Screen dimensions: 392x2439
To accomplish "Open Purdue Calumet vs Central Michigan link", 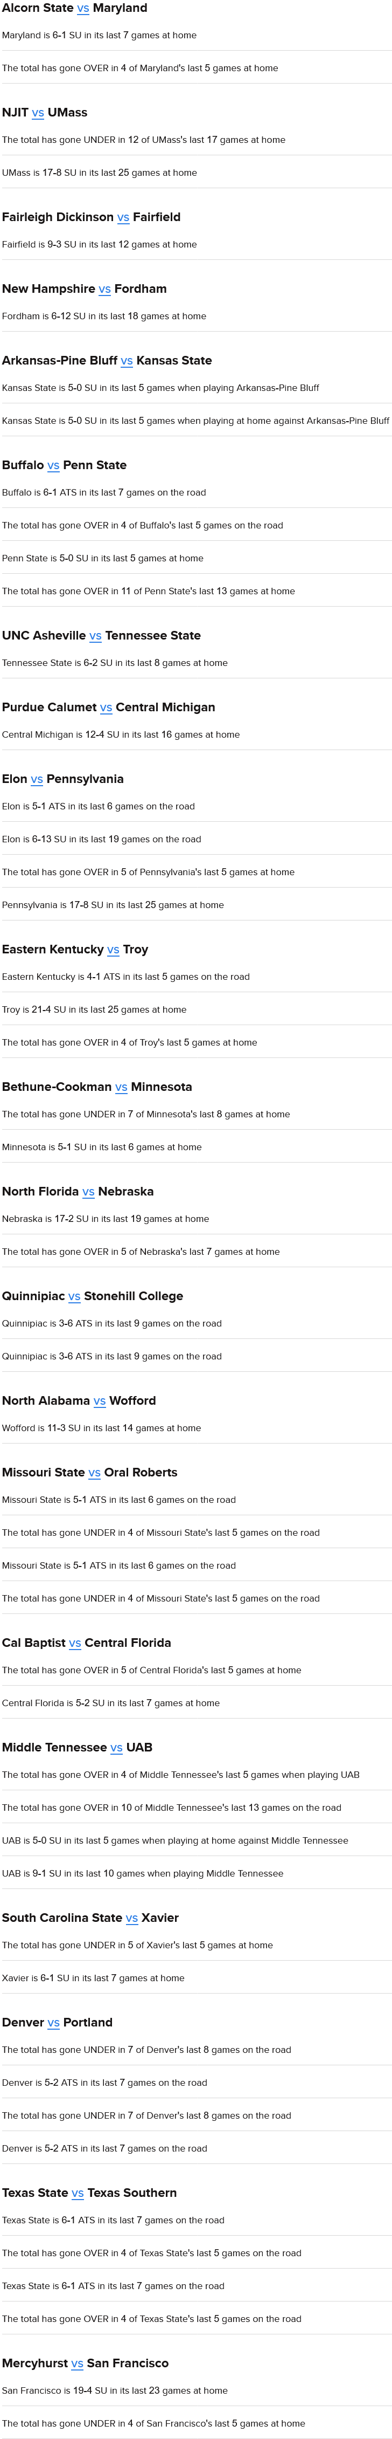I will (106, 708).
